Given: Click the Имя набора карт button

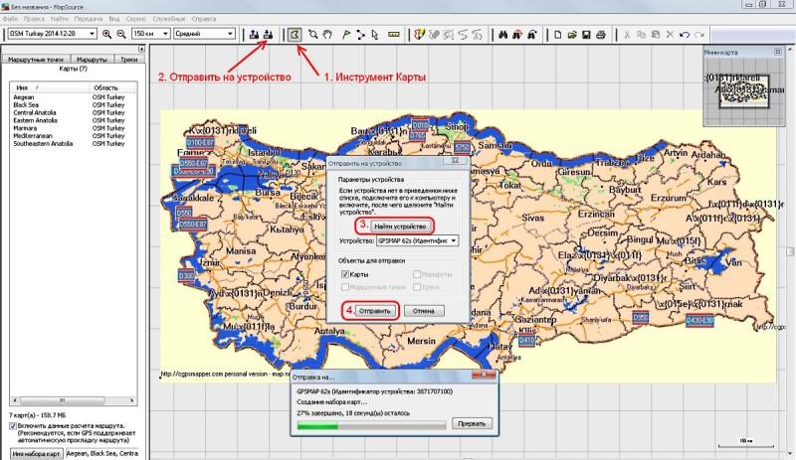Looking at the screenshot, I should point(37,453).
